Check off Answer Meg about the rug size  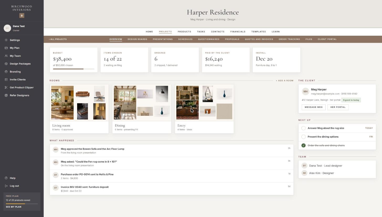tap(304, 128)
